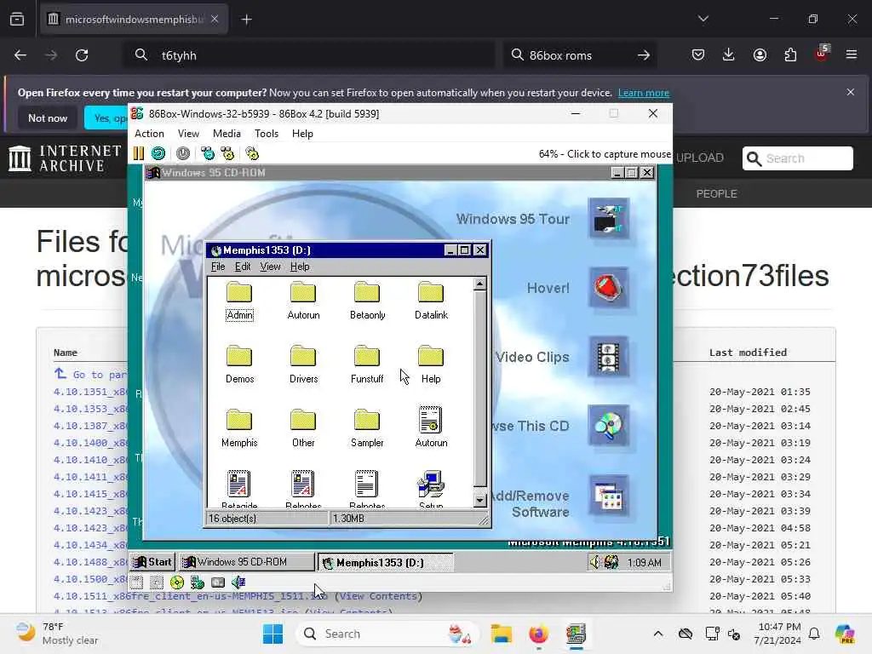This screenshot has width=872, height=654.
Task: Open Windows Start menu on host taskbar
Action: pos(272,634)
